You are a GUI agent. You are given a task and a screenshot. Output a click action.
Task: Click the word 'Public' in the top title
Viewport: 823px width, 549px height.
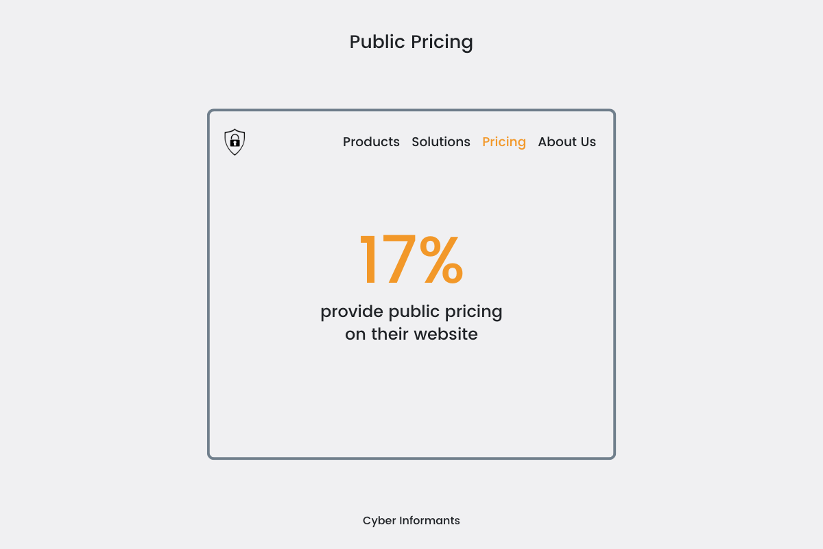click(378, 42)
